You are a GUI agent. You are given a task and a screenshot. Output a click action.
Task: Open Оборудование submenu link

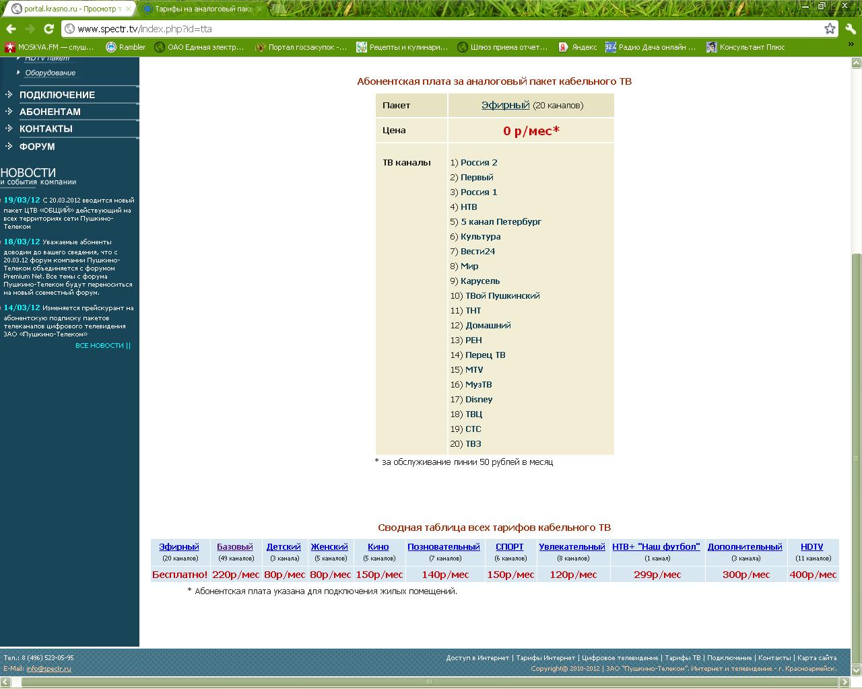[50, 73]
